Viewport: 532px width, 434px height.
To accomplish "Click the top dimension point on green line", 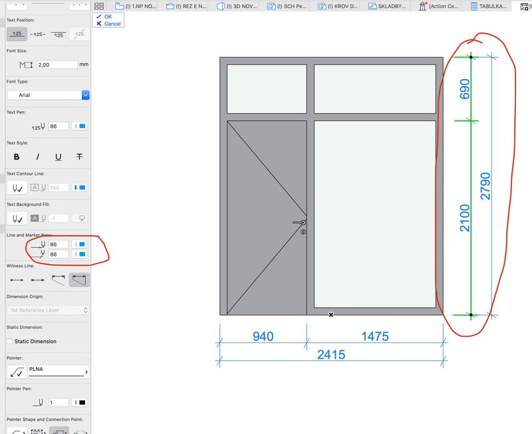I will click(471, 57).
